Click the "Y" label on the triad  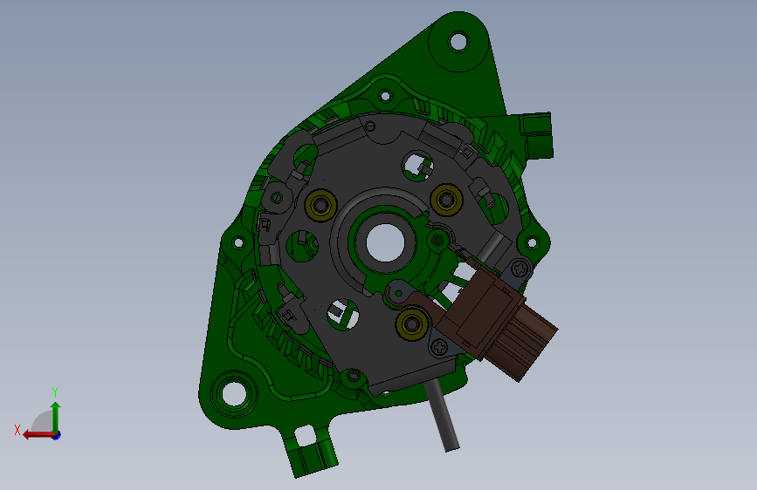click(x=55, y=391)
